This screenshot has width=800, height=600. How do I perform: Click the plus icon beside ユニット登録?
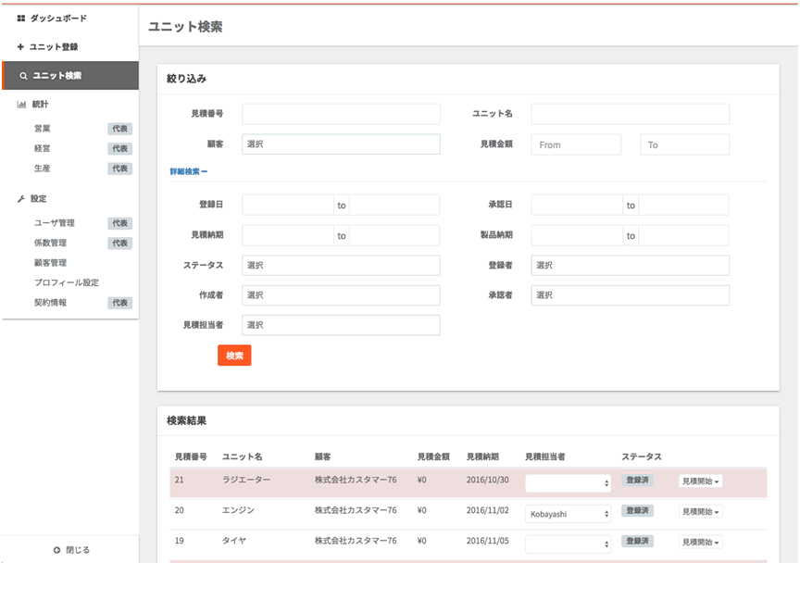(x=20, y=46)
